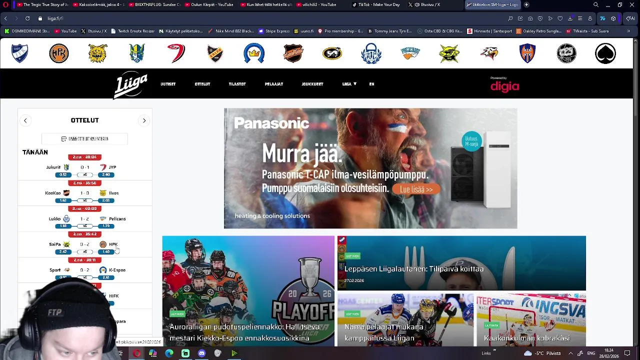The height and width of the screenshot is (360, 640).
Task: Open the Sport vs K-Espoo match
Action: 84,270
